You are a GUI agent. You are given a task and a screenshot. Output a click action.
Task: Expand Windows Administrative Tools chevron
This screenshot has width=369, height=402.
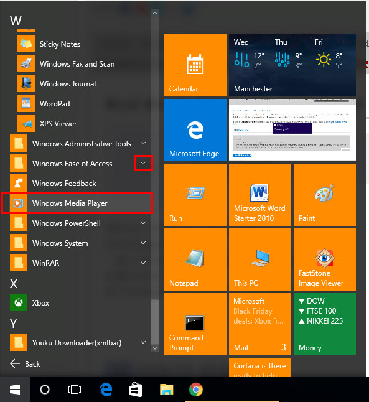click(143, 143)
